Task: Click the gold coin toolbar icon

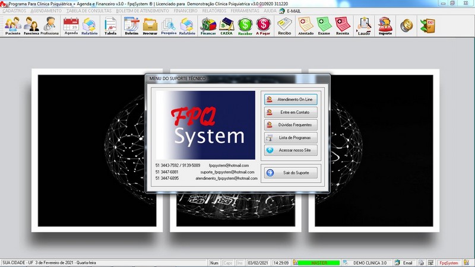Action: click(406, 26)
